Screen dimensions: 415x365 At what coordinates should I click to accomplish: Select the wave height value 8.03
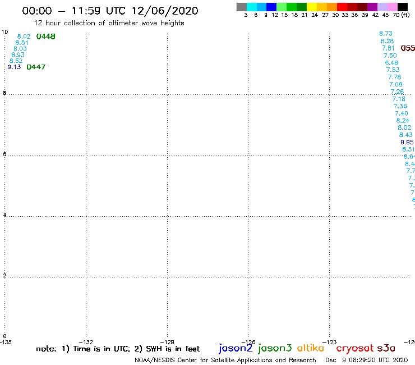20,49
